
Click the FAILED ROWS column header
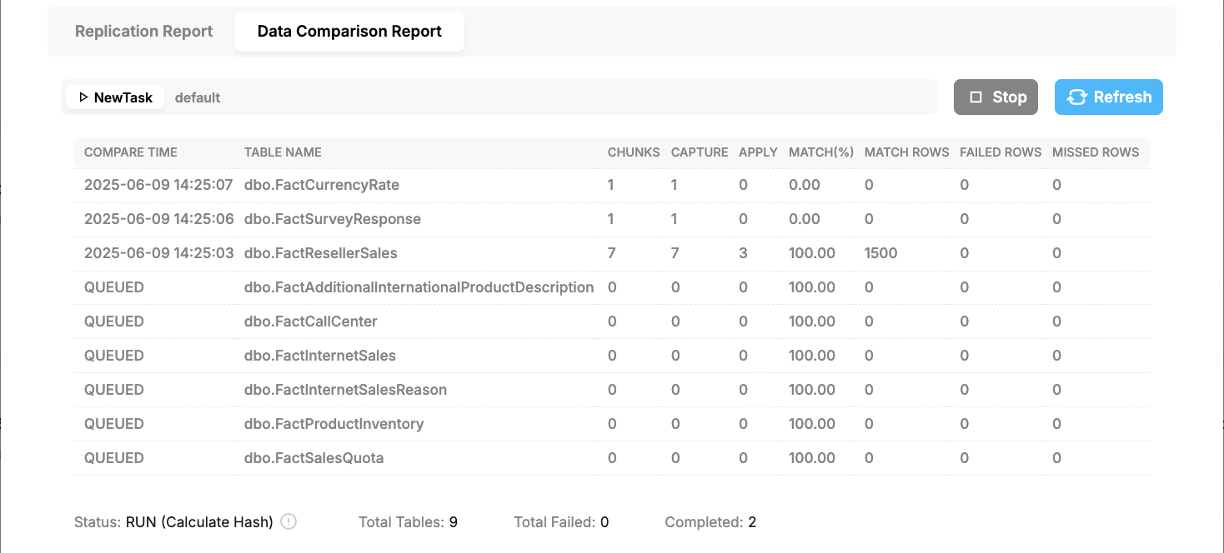(1001, 152)
